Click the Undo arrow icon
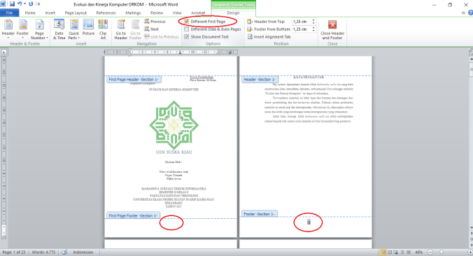 pos(20,4)
